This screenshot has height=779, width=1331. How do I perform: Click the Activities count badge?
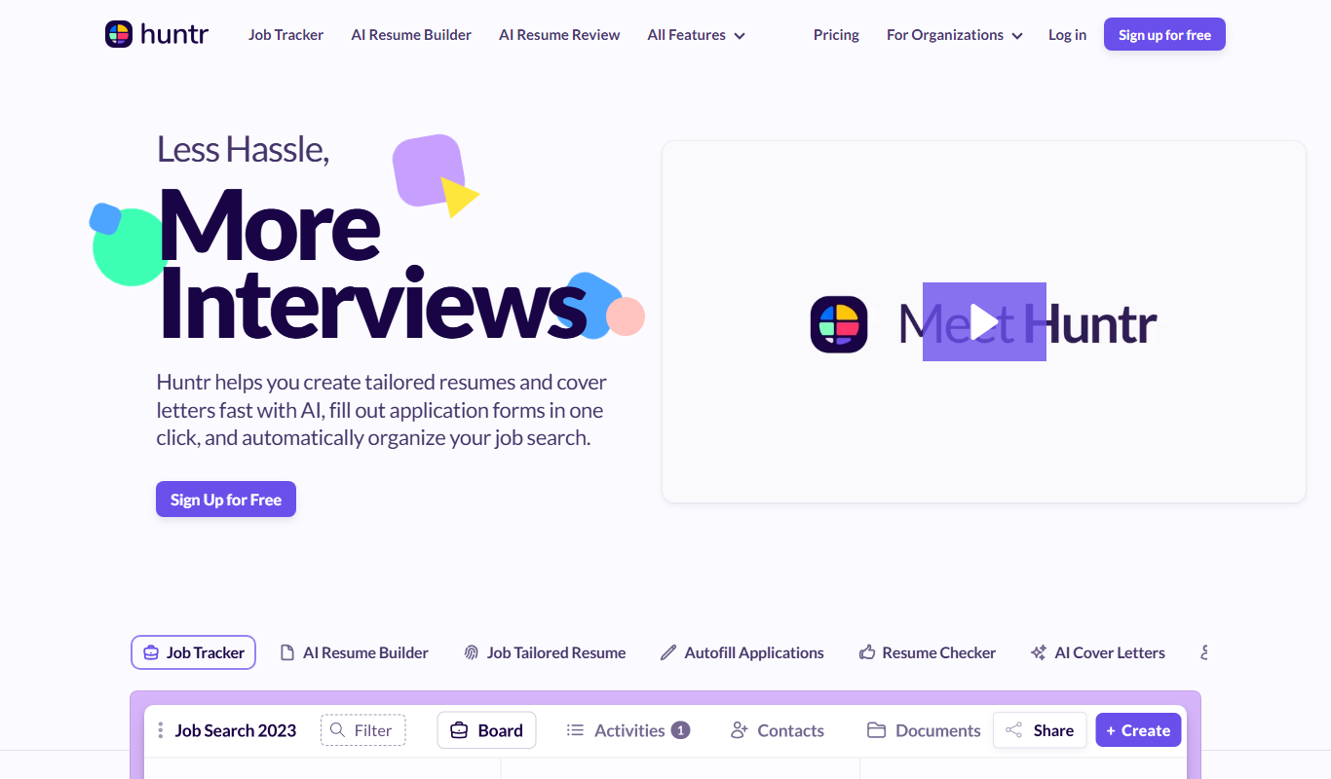point(680,730)
